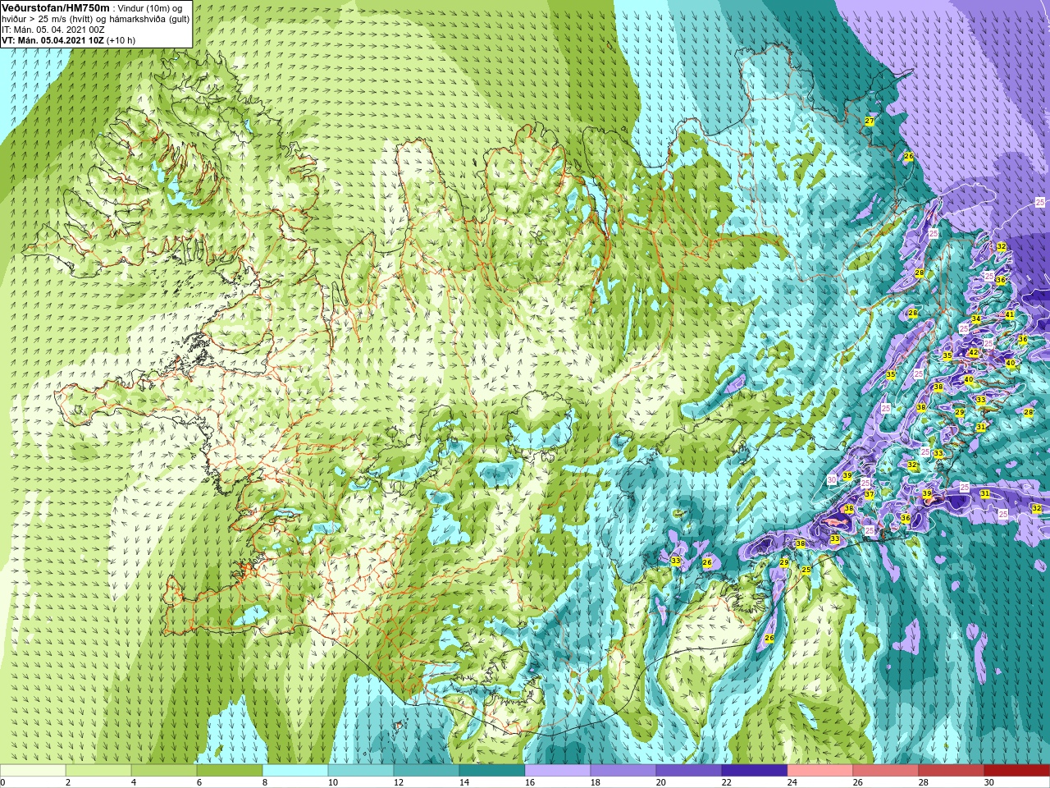This screenshot has height=788, width=1050.
Task: Click the yellow '42' peak gust marker
Action: tap(974, 353)
